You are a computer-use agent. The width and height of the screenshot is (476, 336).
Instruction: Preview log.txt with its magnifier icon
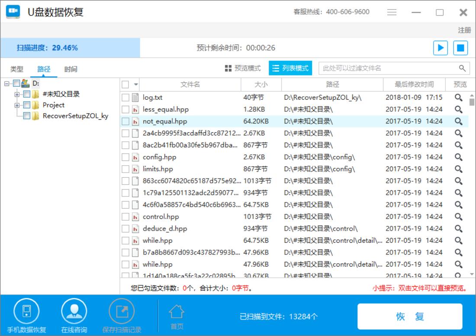tap(458, 98)
